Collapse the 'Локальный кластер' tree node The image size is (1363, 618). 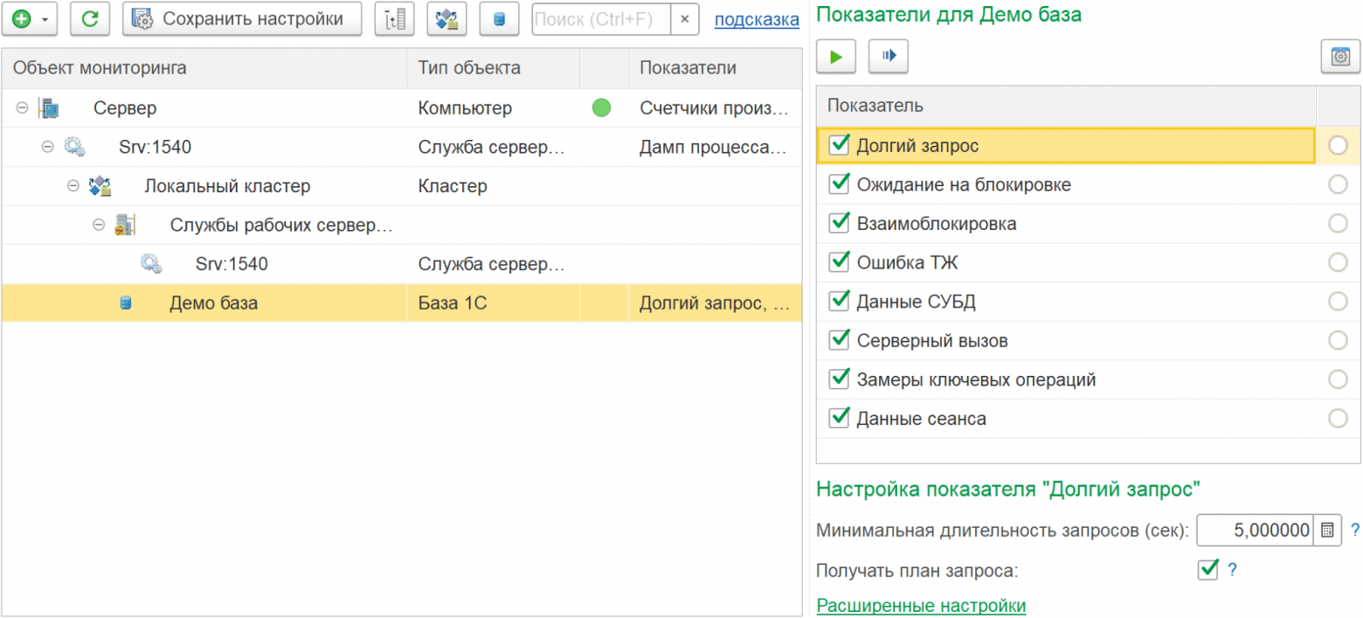74,186
